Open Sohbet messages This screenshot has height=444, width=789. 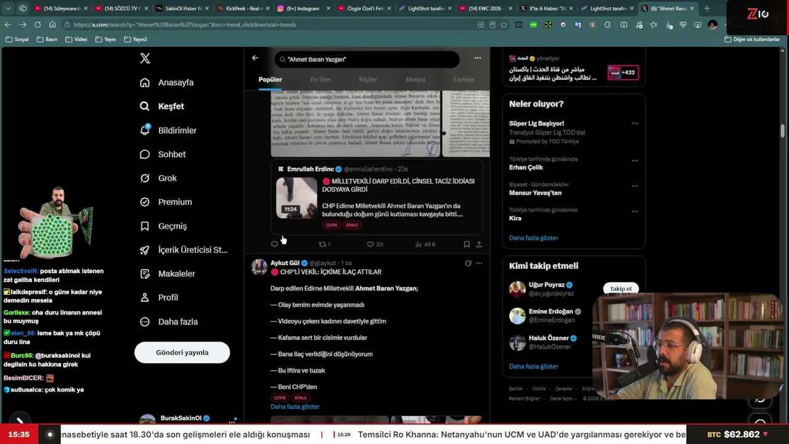tap(163, 154)
